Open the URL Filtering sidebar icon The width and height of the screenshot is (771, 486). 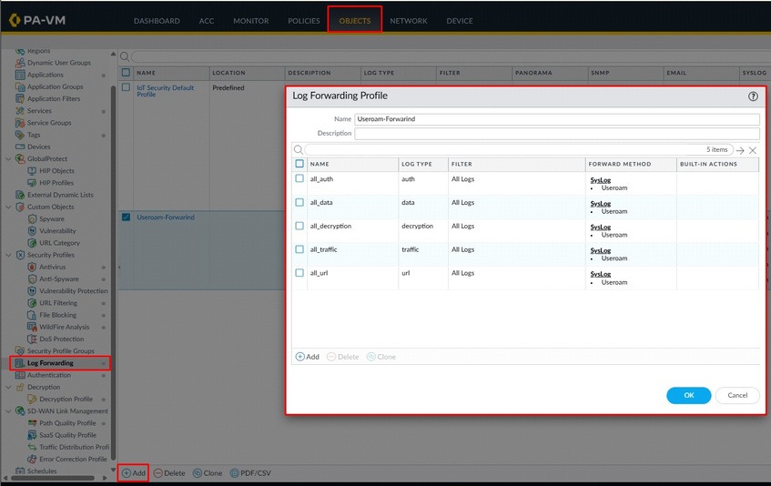(32, 303)
